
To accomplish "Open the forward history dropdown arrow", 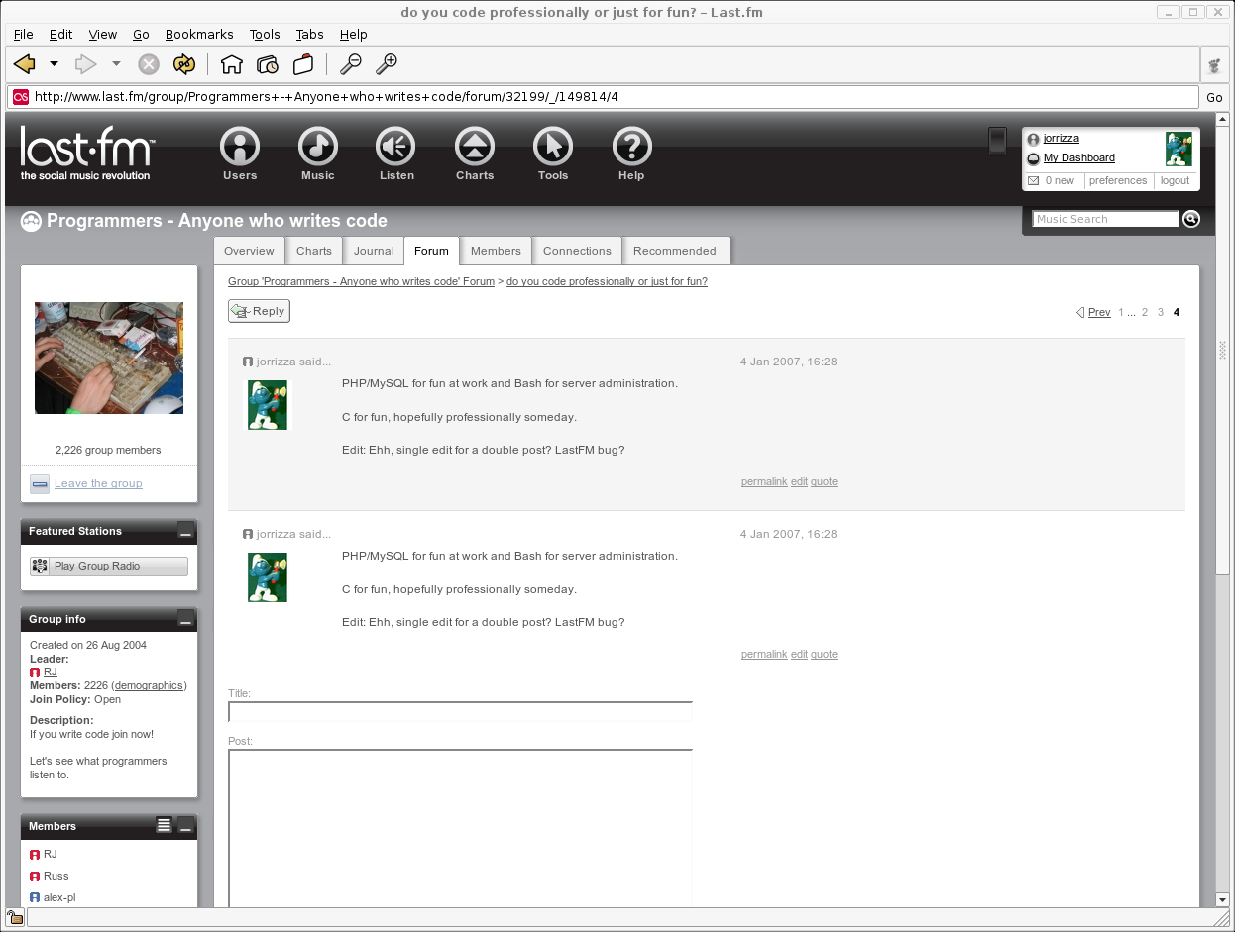I will [116, 64].
